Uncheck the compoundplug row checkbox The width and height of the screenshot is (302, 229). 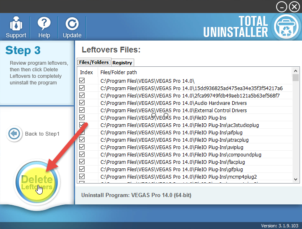(x=82, y=154)
